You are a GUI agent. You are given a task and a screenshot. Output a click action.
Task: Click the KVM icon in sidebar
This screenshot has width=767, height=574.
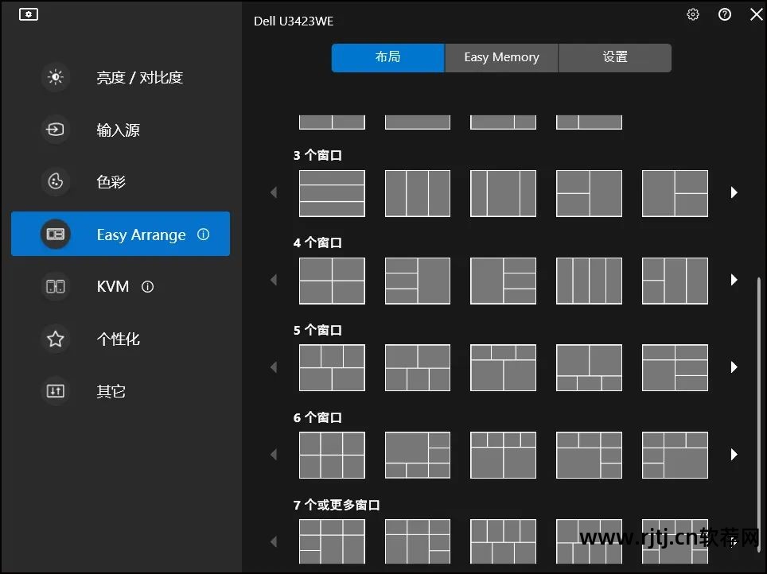[55, 287]
